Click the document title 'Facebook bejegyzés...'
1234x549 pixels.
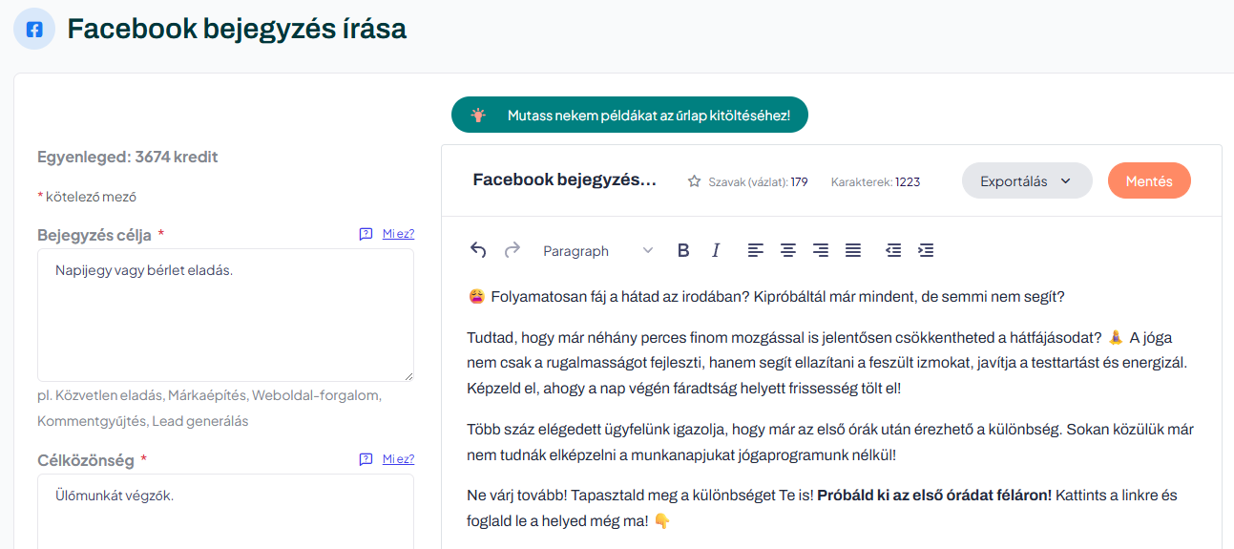[x=565, y=179]
